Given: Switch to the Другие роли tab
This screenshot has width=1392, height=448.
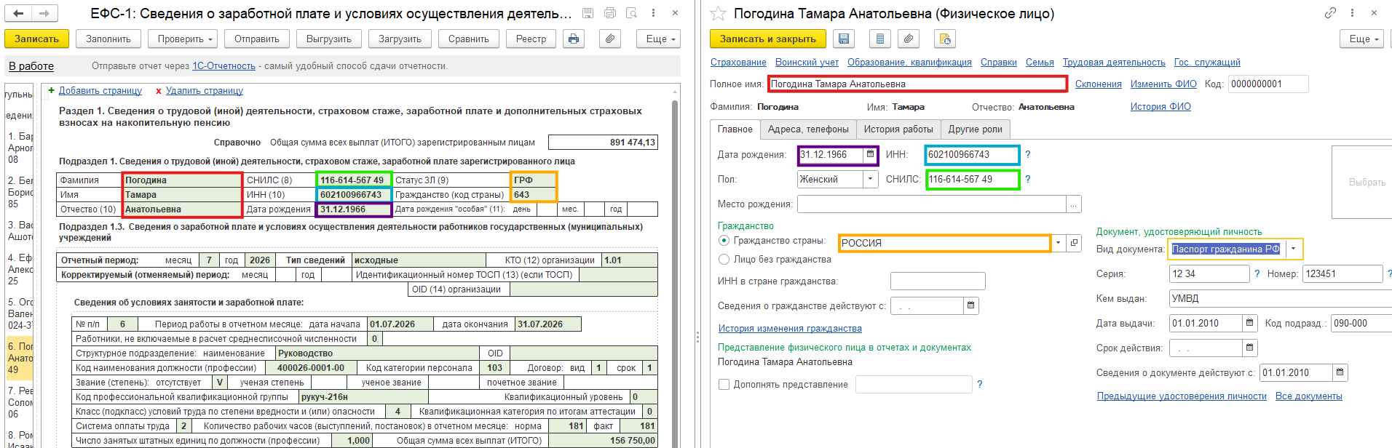Looking at the screenshot, I should 975,129.
